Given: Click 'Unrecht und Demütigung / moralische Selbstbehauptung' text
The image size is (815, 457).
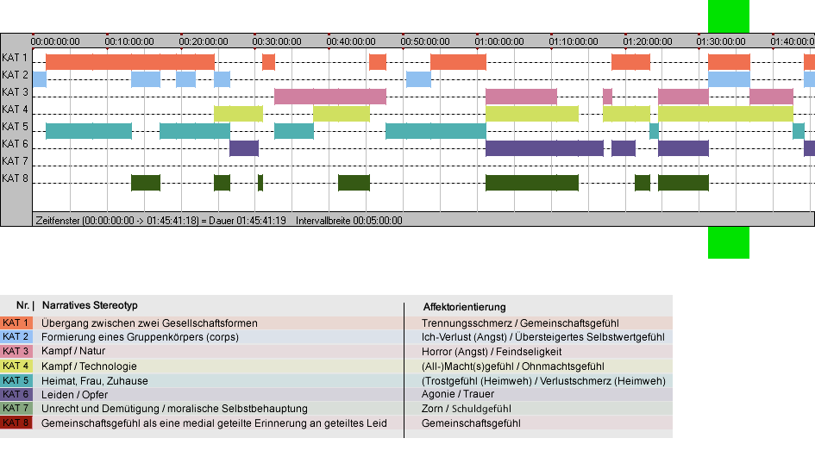Looking at the screenshot, I should pos(174,409).
